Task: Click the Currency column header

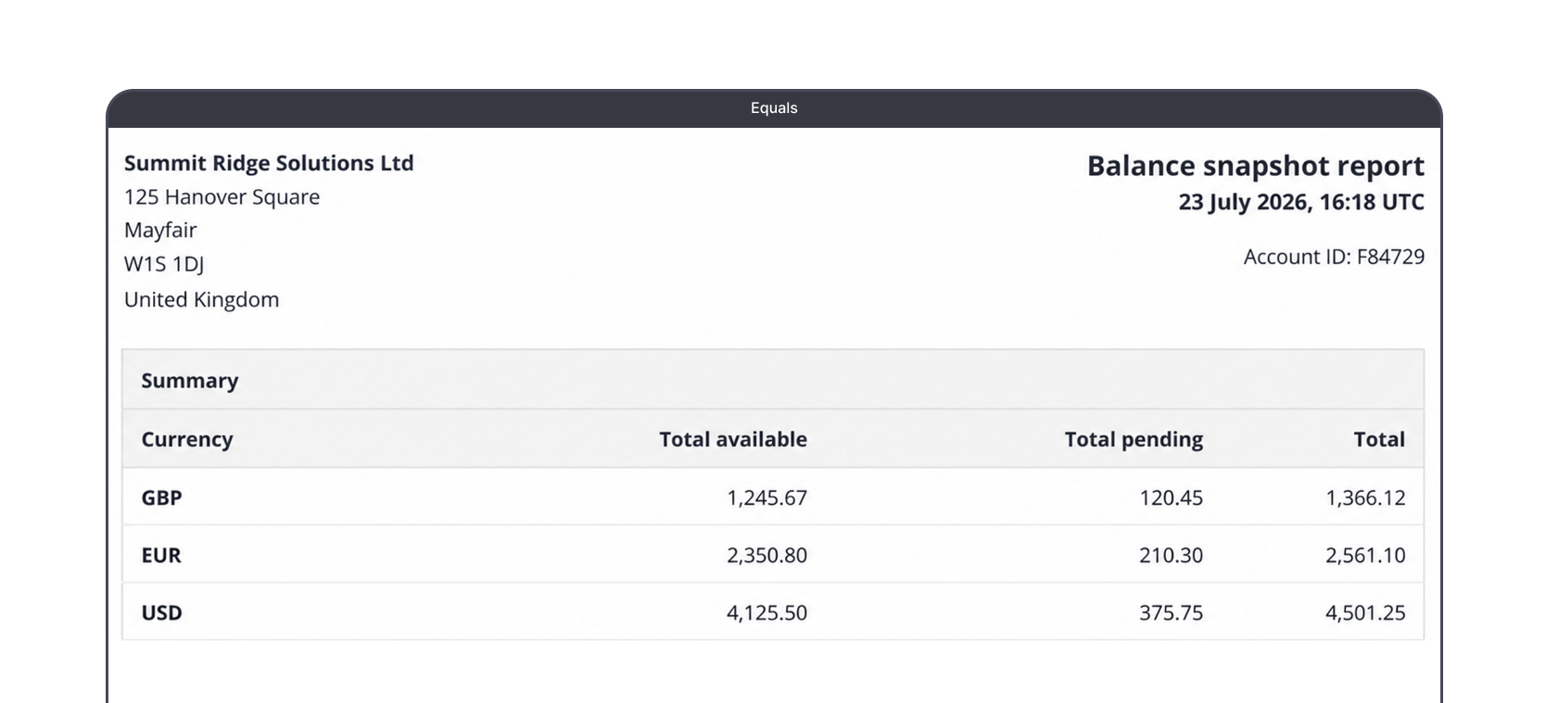Action: tap(187, 439)
